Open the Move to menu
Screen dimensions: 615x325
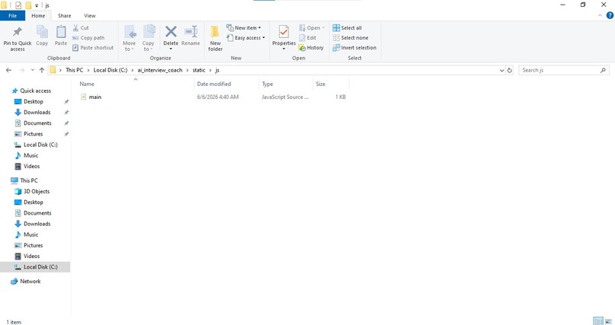(129, 38)
